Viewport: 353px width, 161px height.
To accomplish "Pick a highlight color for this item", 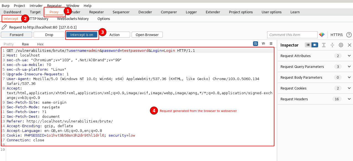I will point(322,35).
